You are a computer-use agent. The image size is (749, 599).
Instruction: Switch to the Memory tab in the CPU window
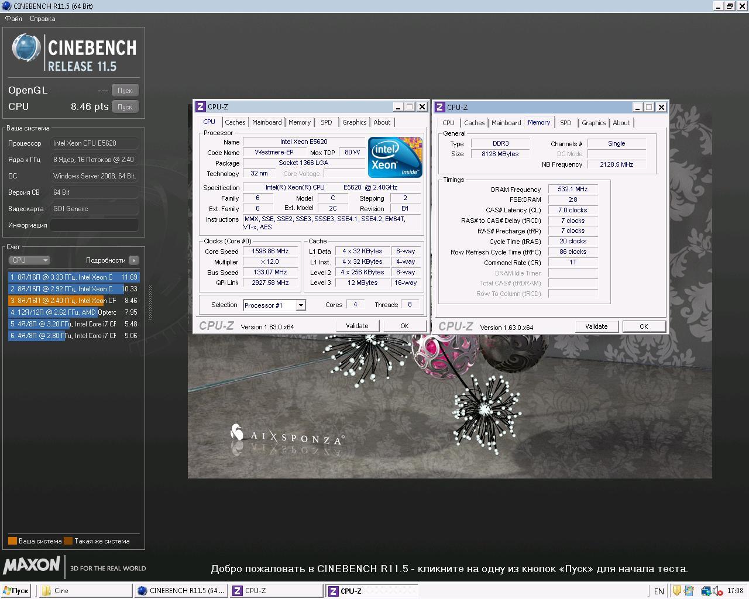click(300, 122)
